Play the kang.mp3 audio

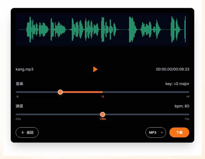point(95,69)
